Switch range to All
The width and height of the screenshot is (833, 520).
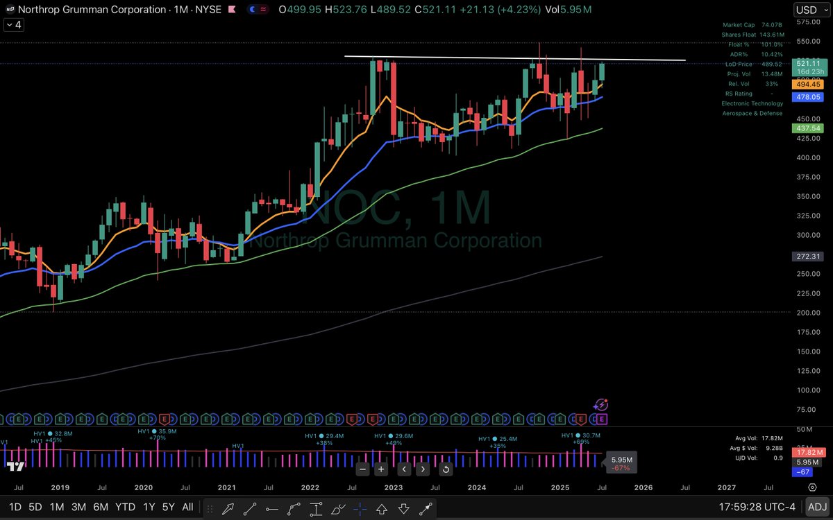pyautogui.click(x=187, y=508)
